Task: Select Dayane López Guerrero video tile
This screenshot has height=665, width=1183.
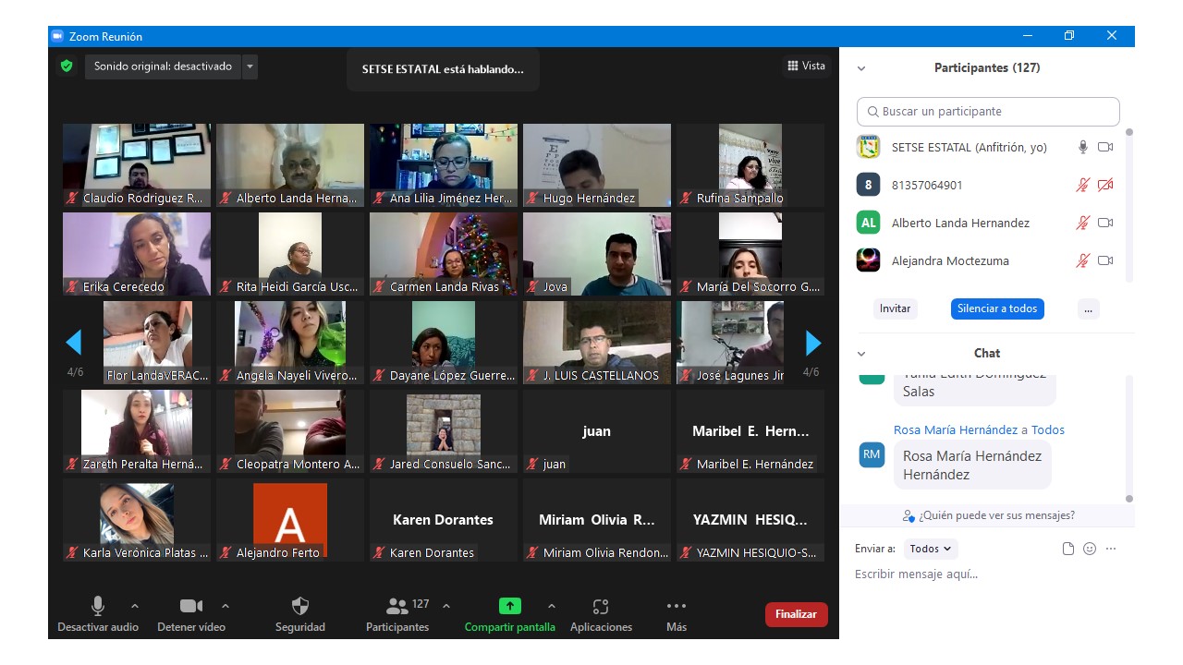Action: (444, 343)
